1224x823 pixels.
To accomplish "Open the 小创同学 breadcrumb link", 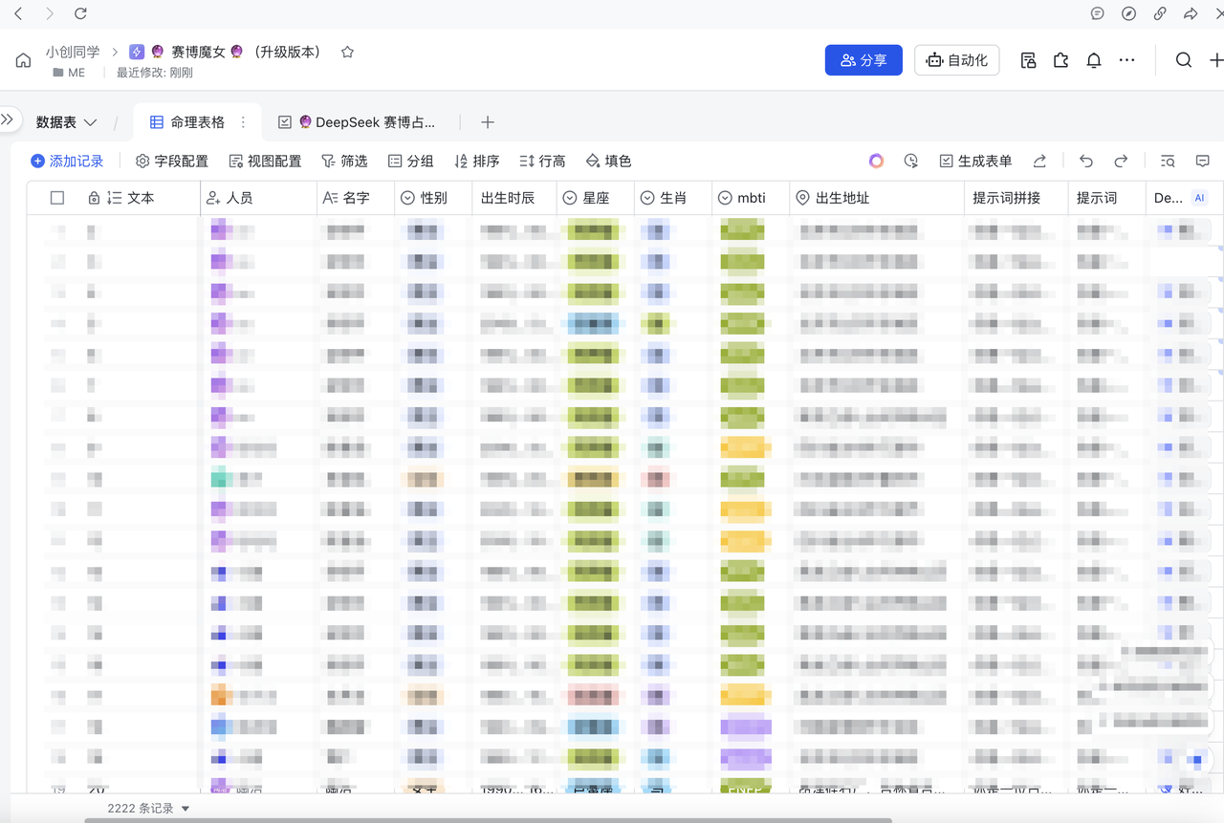I will pos(73,52).
